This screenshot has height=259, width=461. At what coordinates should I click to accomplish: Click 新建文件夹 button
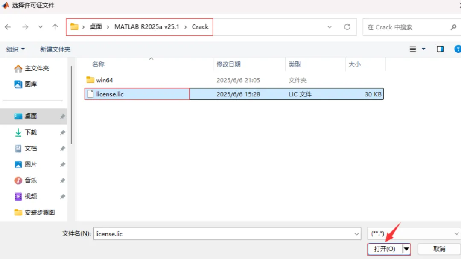coord(55,49)
